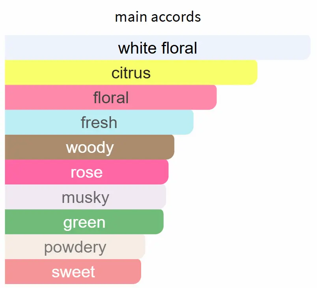317x288 pixels.
Task: Click the 'sweet' accord bar
Action: tap(73, 271)
